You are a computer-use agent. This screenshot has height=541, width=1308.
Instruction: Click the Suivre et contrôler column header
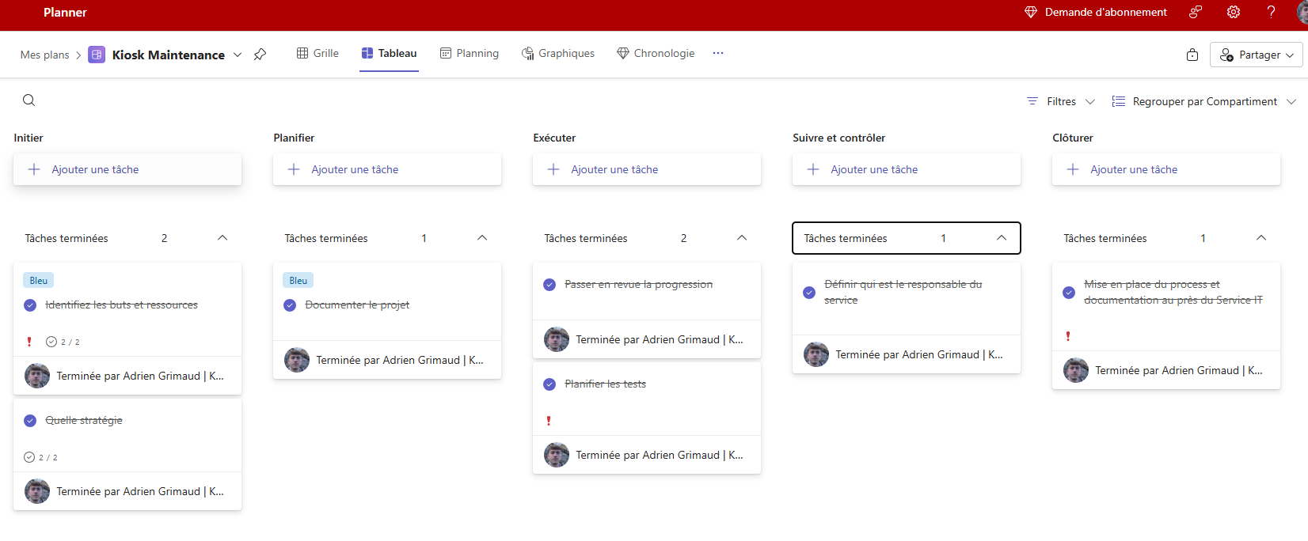point(838,138)
